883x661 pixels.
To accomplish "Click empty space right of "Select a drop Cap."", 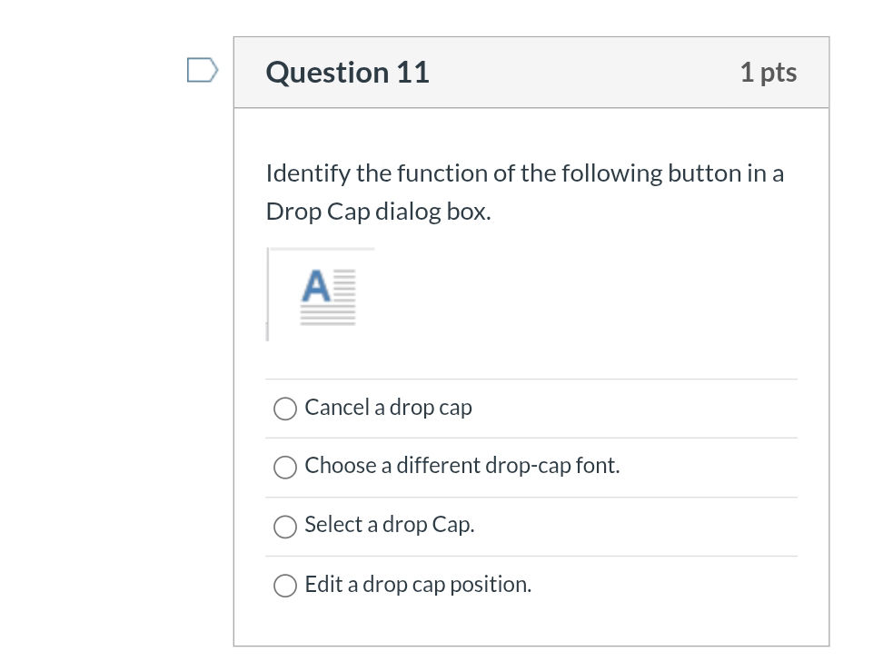I will tap(636, 526).
